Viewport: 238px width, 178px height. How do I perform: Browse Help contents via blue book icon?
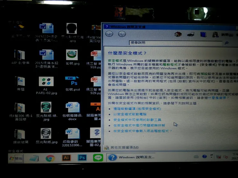click(203, 34)
